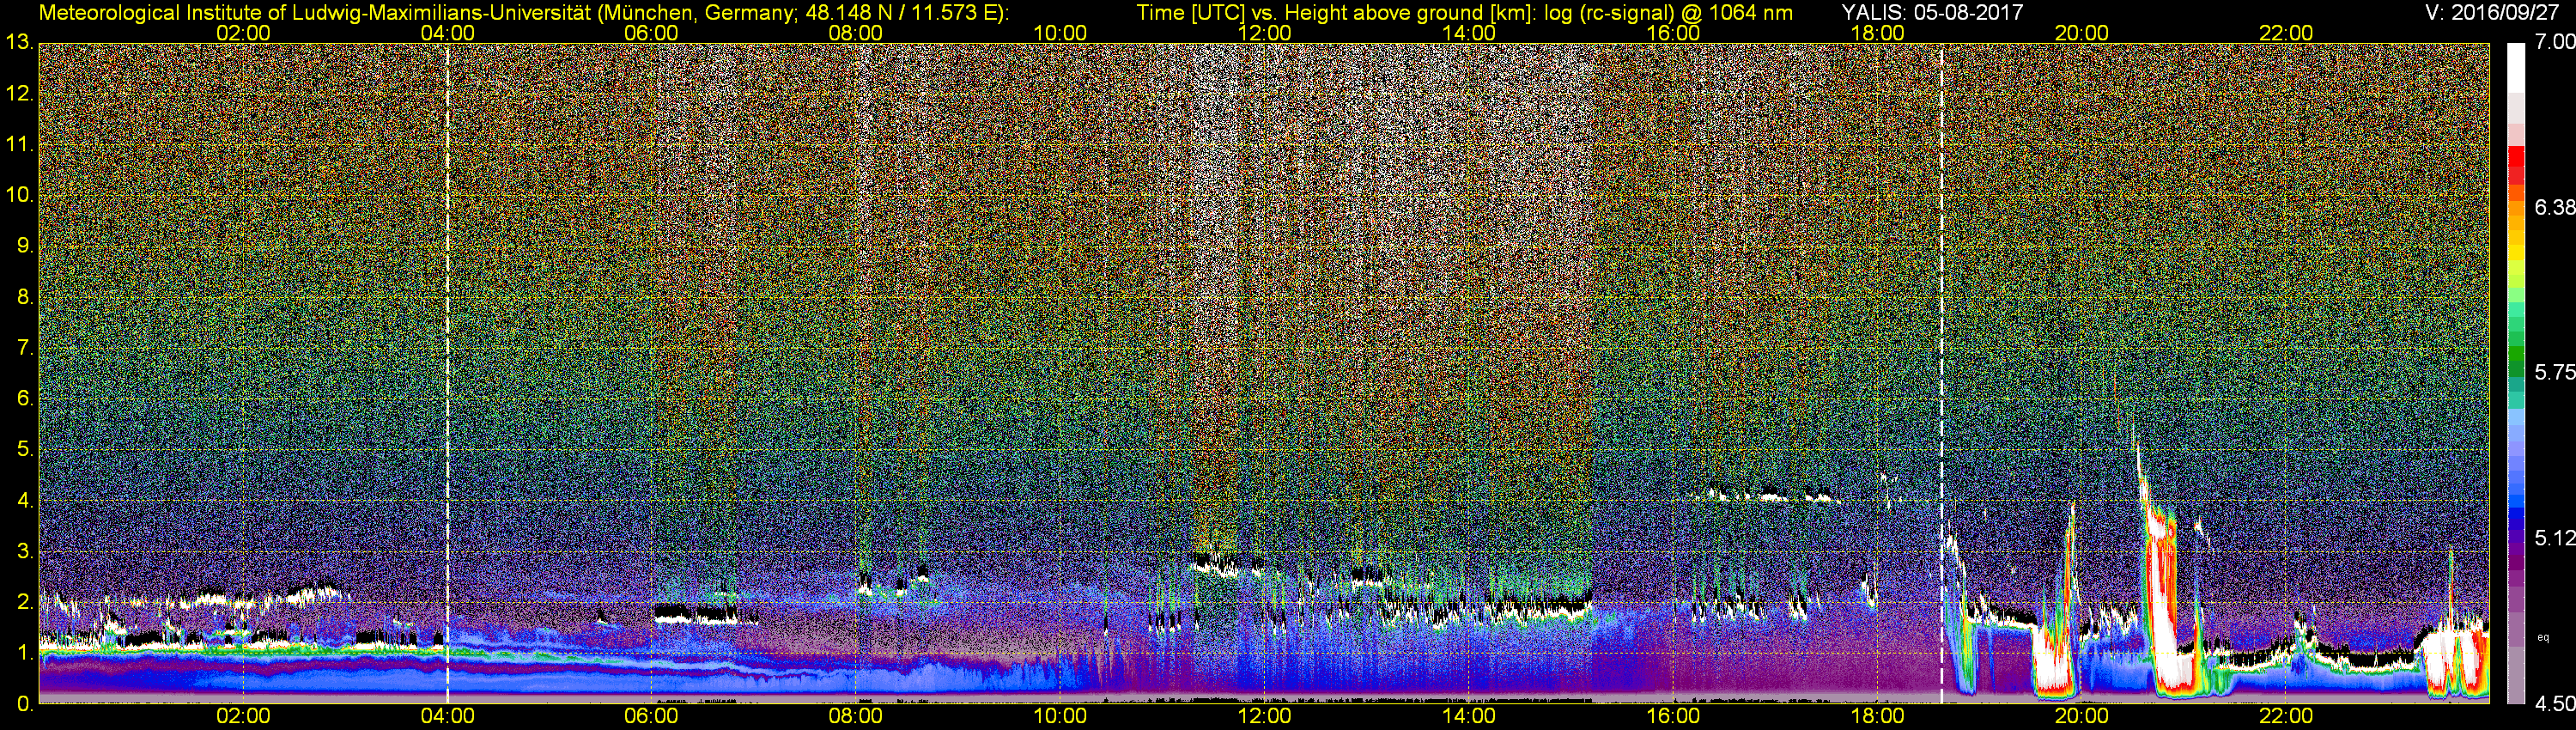This screenshot has height=730, width=2576.
Task: Select the 20:00 tick label on the bottom axis
Action: pos(2082,717)
